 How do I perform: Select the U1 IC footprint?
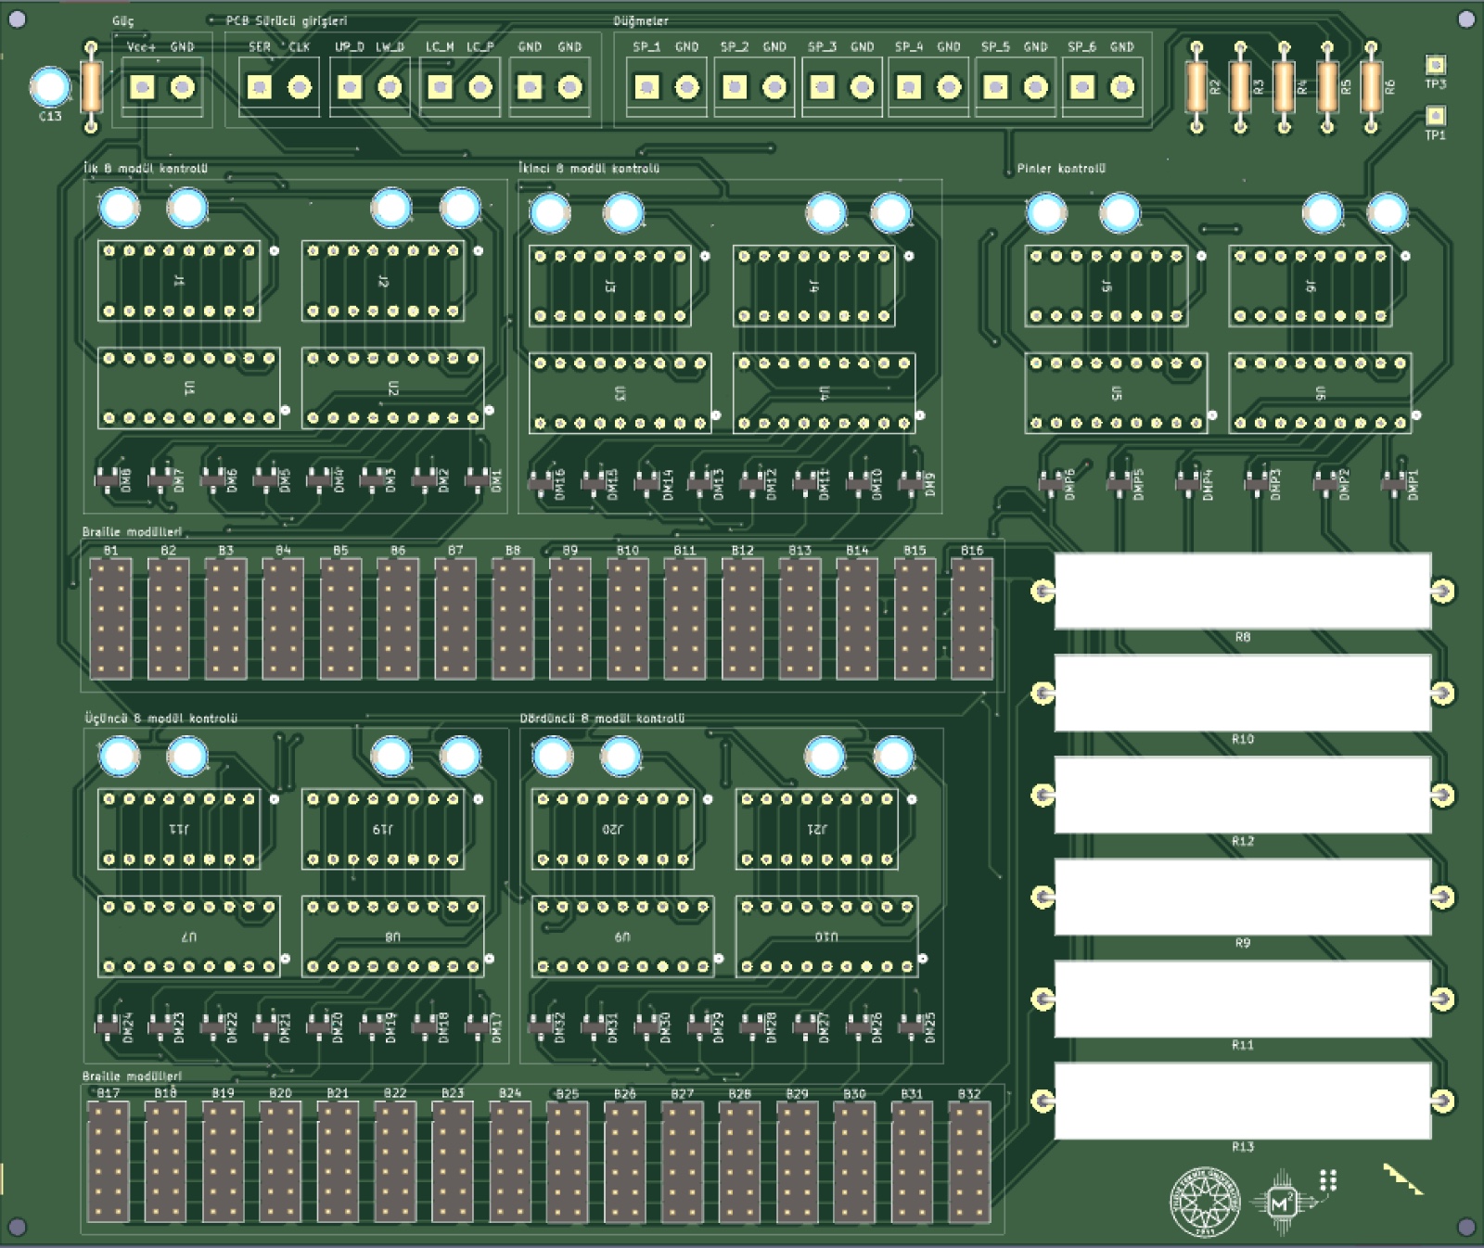[188, 388]
